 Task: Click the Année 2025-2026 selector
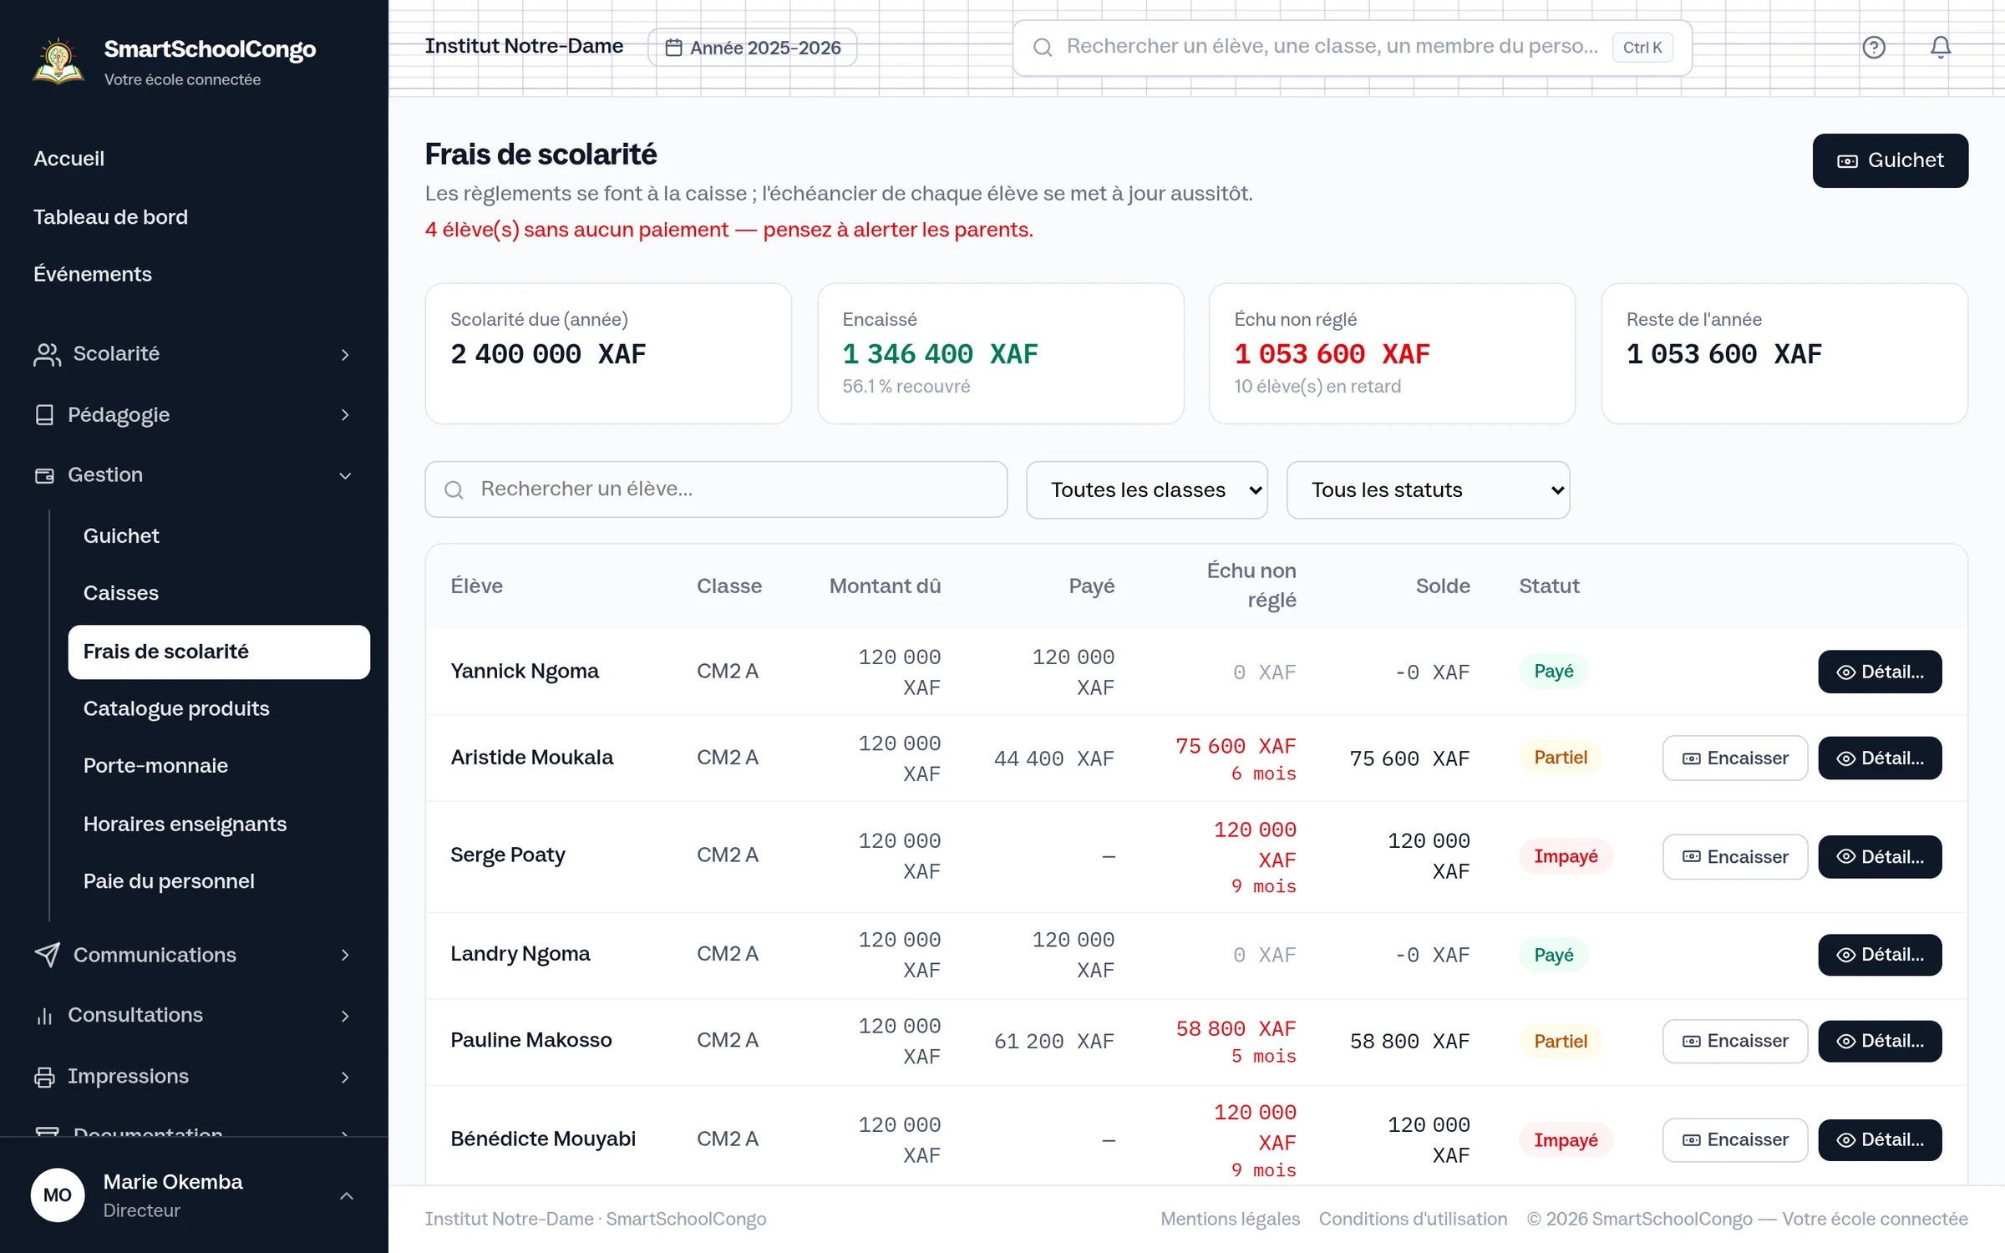pyautogui.click(x=753, y=48)
